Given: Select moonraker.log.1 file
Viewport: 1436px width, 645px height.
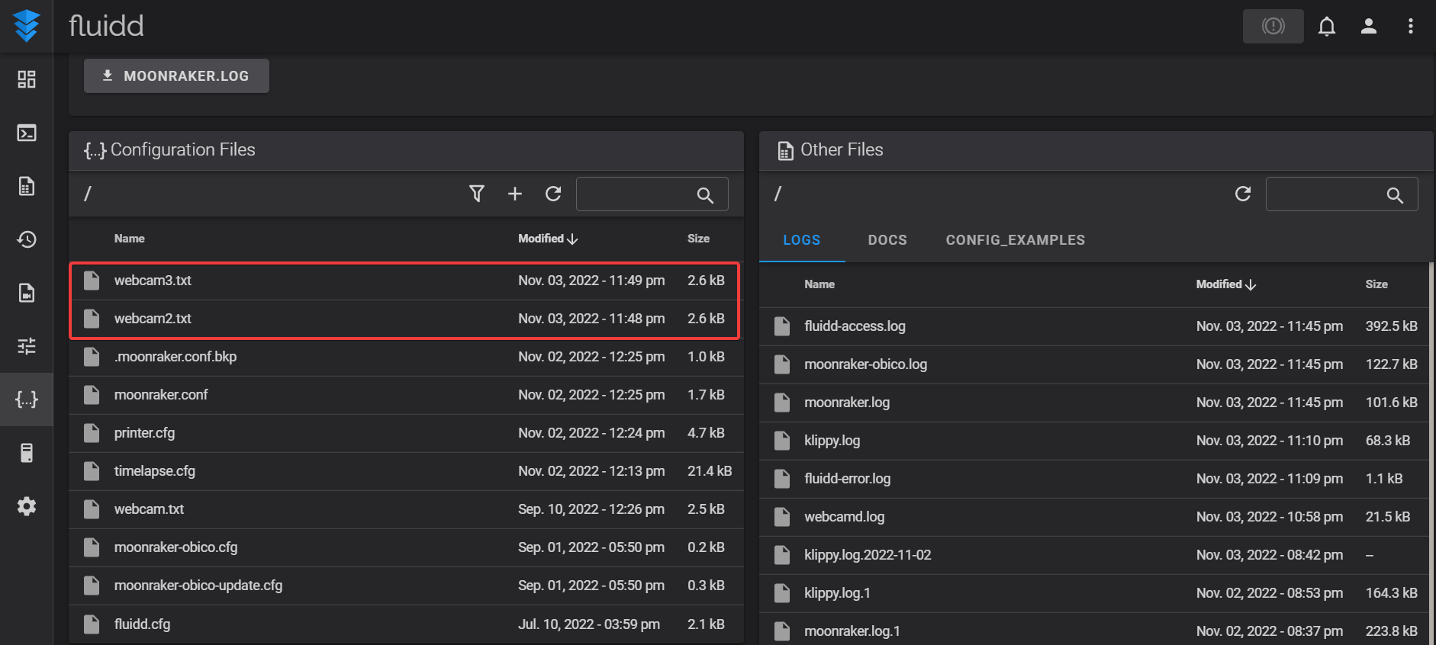Looking at the screenshot, I should (1093, 631).
